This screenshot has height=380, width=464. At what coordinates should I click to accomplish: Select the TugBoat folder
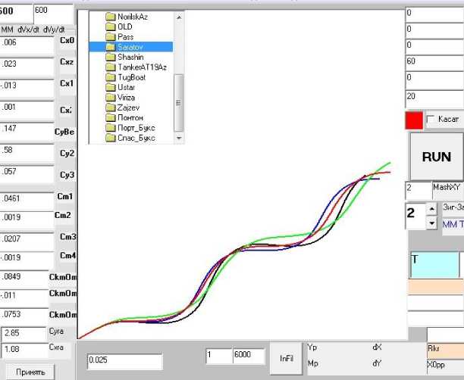click(126, 77)
